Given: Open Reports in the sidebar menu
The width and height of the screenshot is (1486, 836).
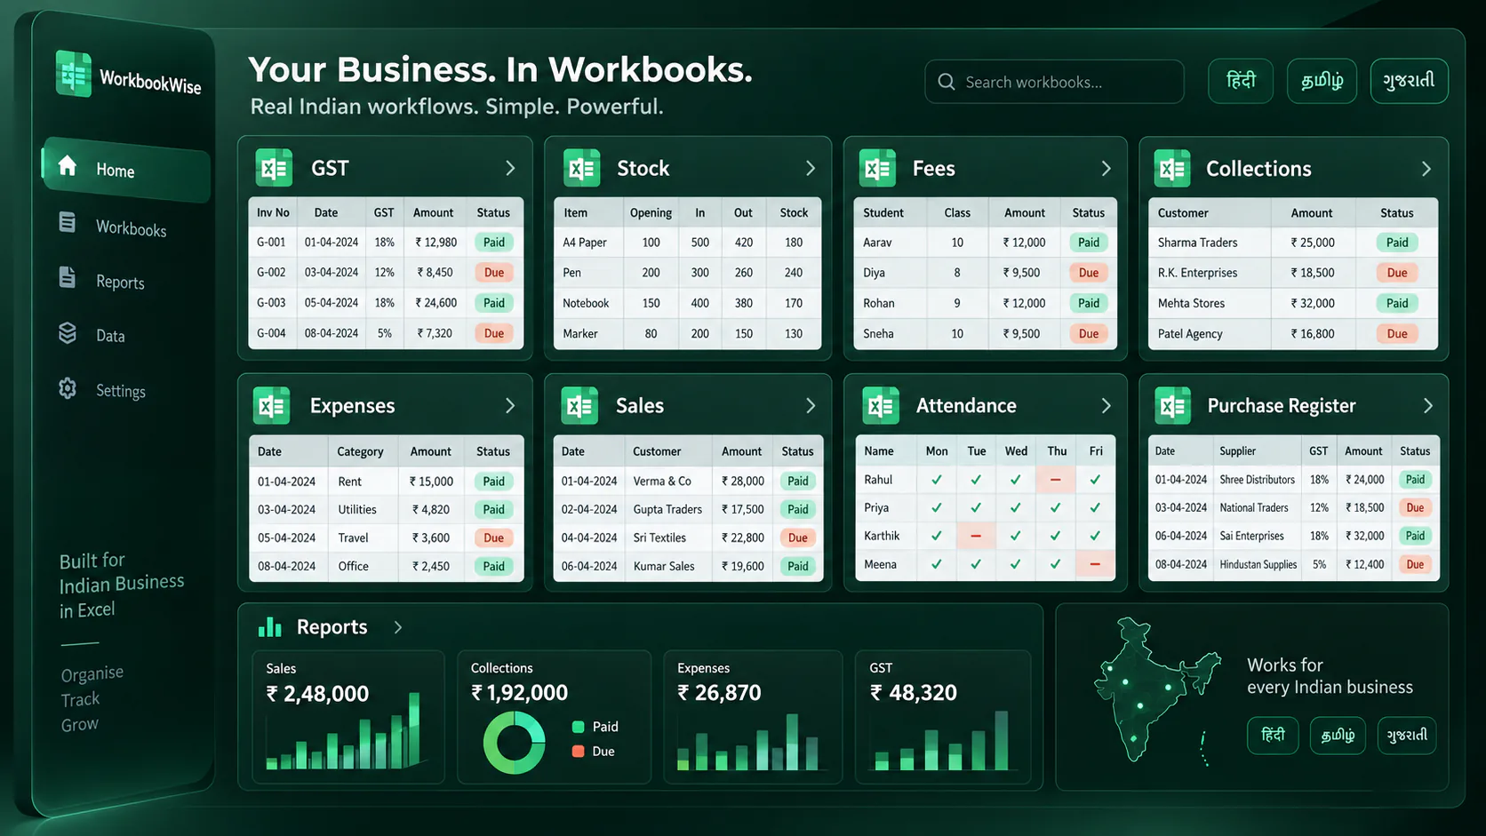Looking at the screenshot, I should pos(102,280).
